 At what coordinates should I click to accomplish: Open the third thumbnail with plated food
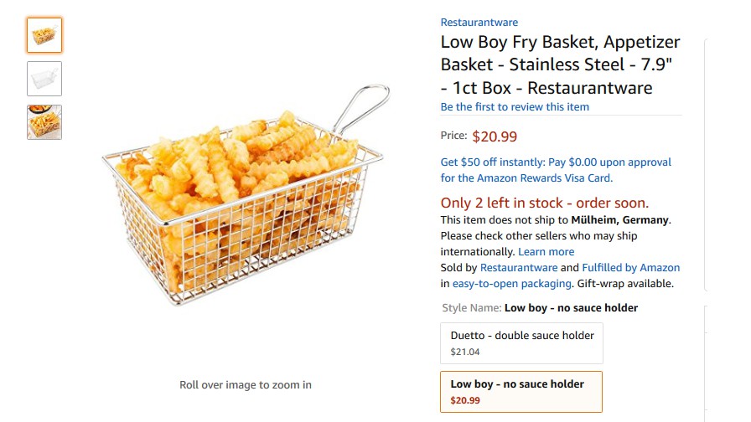tap(44, 122)
